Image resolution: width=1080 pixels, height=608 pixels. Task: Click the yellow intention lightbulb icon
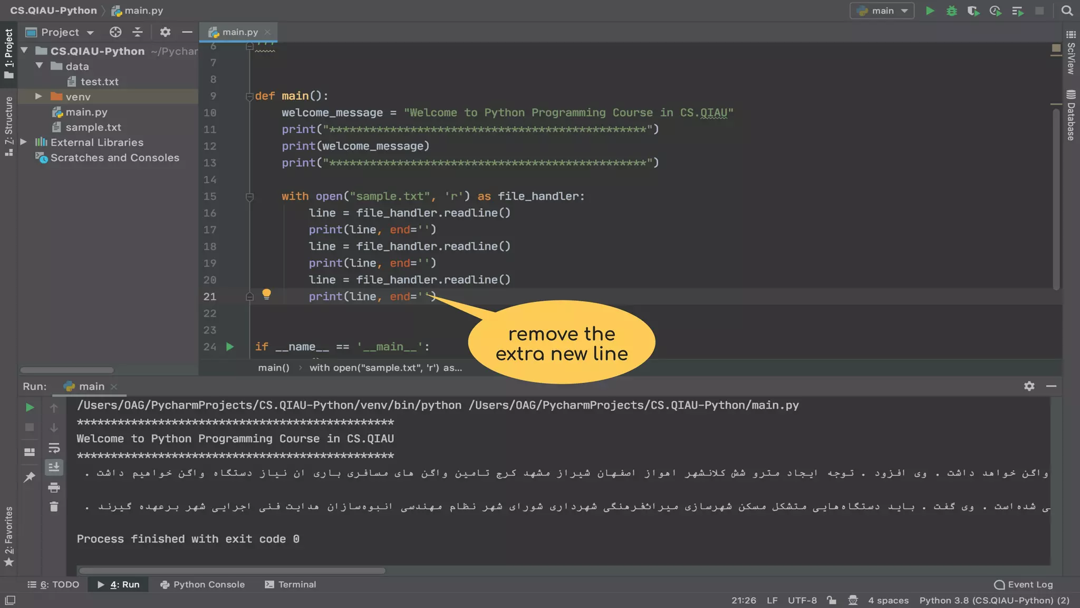tap(266, 294)
